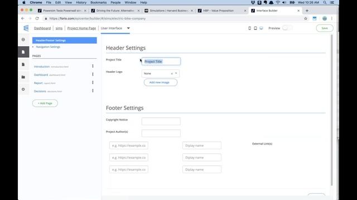This screenshot has height=200, width=357.
Task: Toggle the Preview switch
Action: point(287,28)
